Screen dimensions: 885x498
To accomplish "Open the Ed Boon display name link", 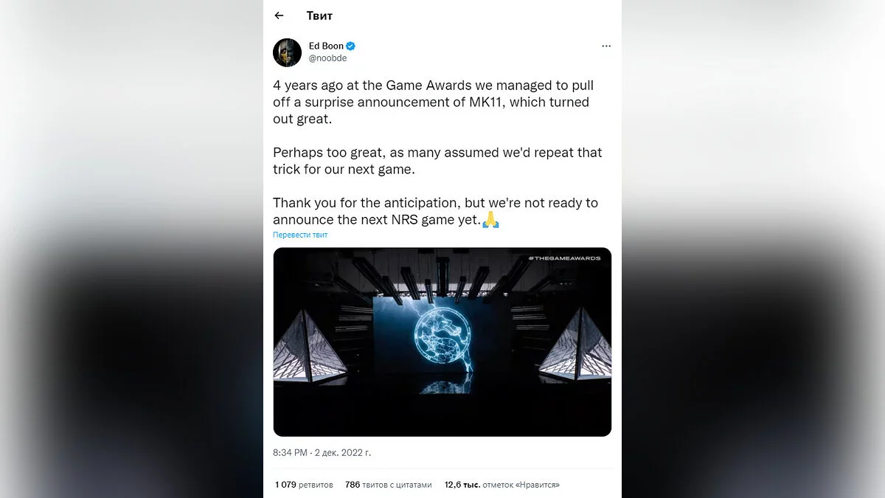I will coord(326,46).
